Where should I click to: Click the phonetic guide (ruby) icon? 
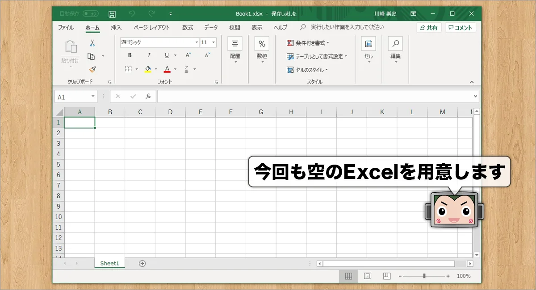187,69
